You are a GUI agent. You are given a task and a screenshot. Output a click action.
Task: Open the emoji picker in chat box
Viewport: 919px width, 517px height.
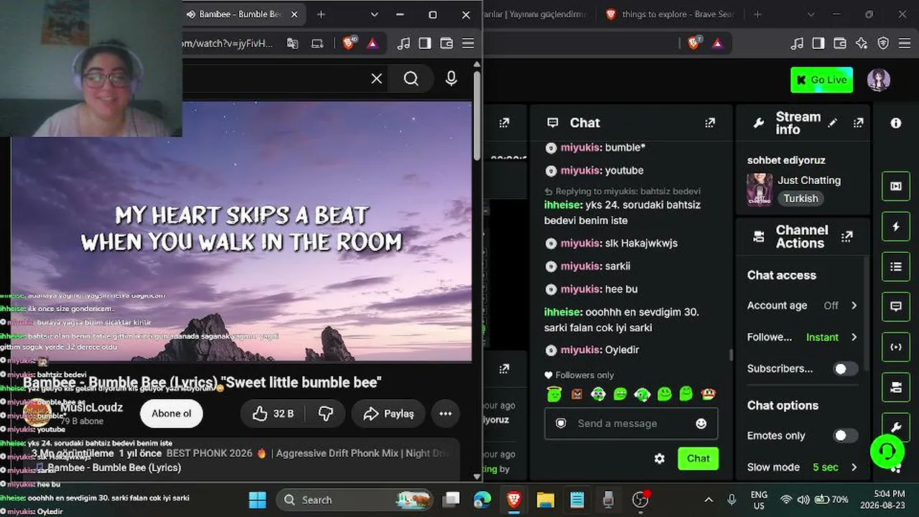click(x=701, y=424)
